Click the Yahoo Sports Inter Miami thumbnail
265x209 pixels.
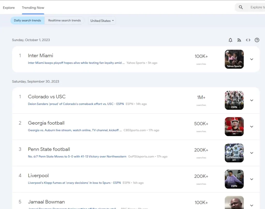coord(234,59)
